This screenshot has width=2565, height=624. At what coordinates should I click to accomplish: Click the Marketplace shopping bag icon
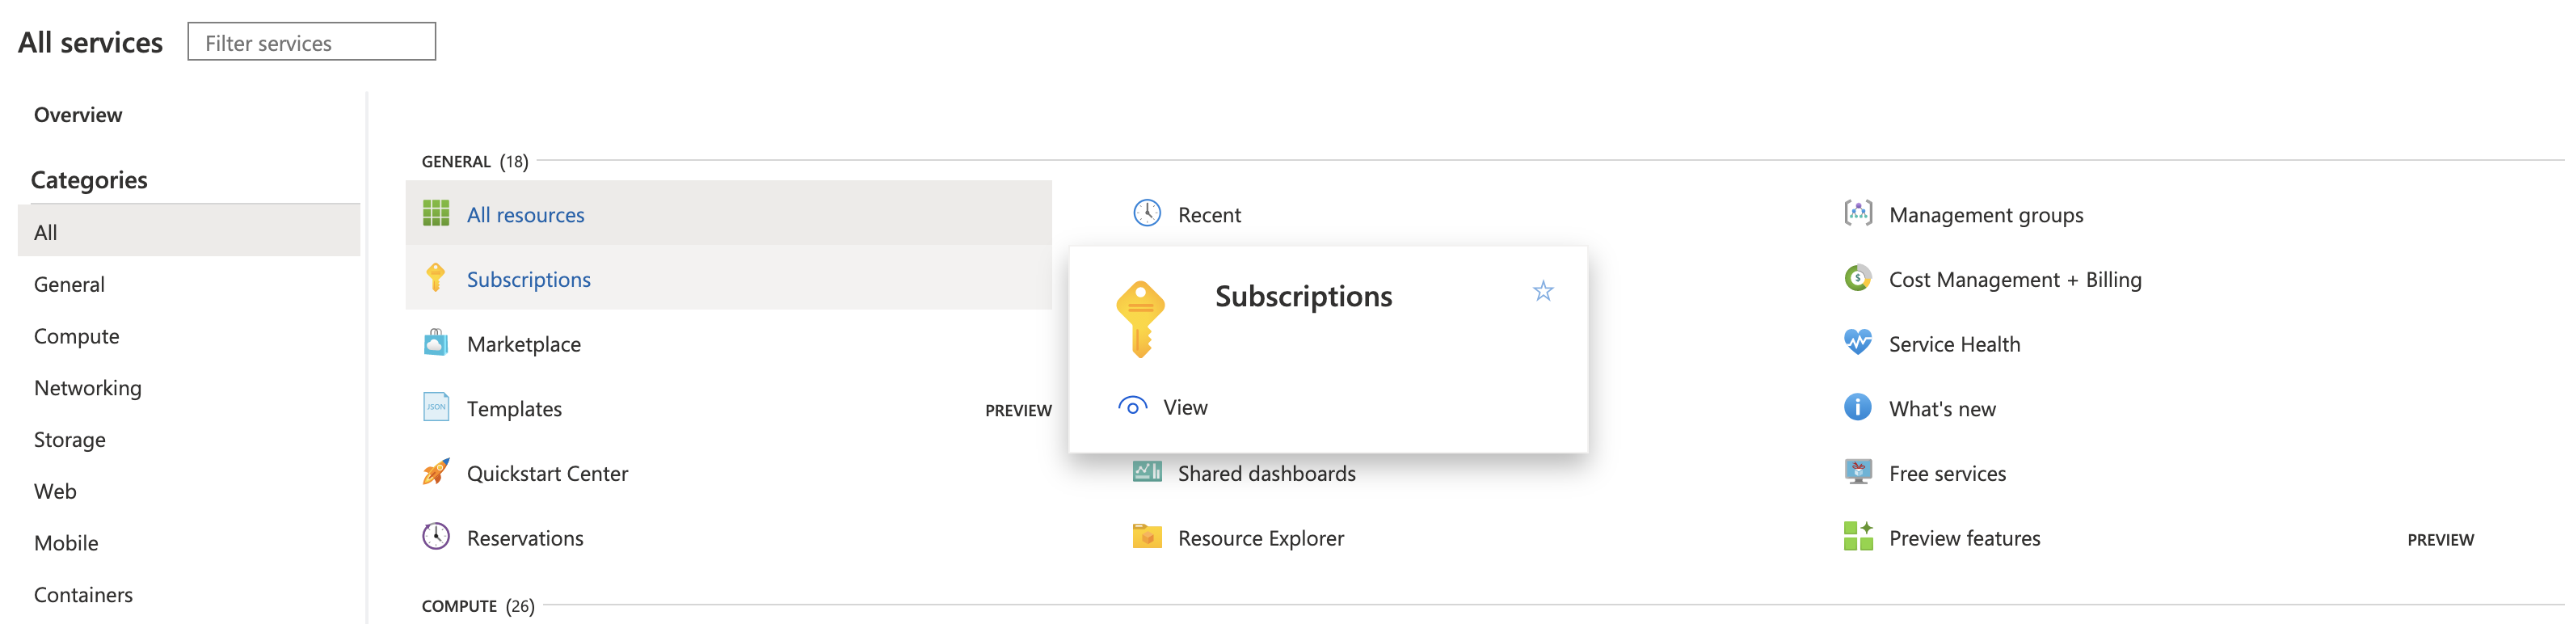[x=435, y=344]
